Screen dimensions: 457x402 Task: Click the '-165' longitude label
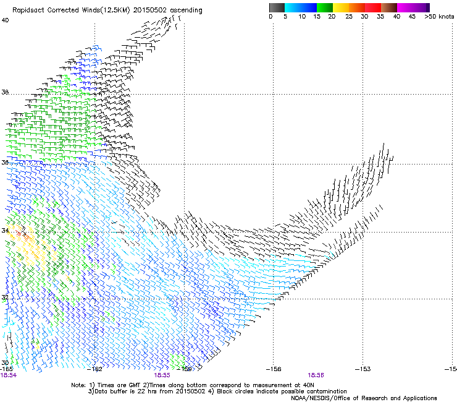6,369
